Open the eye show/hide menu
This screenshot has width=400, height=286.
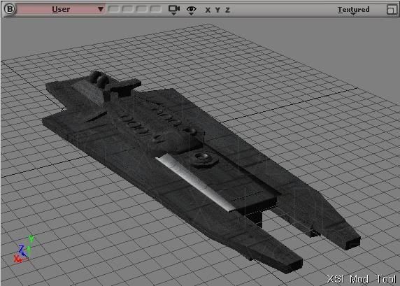click(x=192, y=10)
